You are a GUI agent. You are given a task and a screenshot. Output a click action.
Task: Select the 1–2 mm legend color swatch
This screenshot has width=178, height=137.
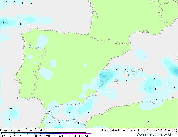click(x=18, y=133)
